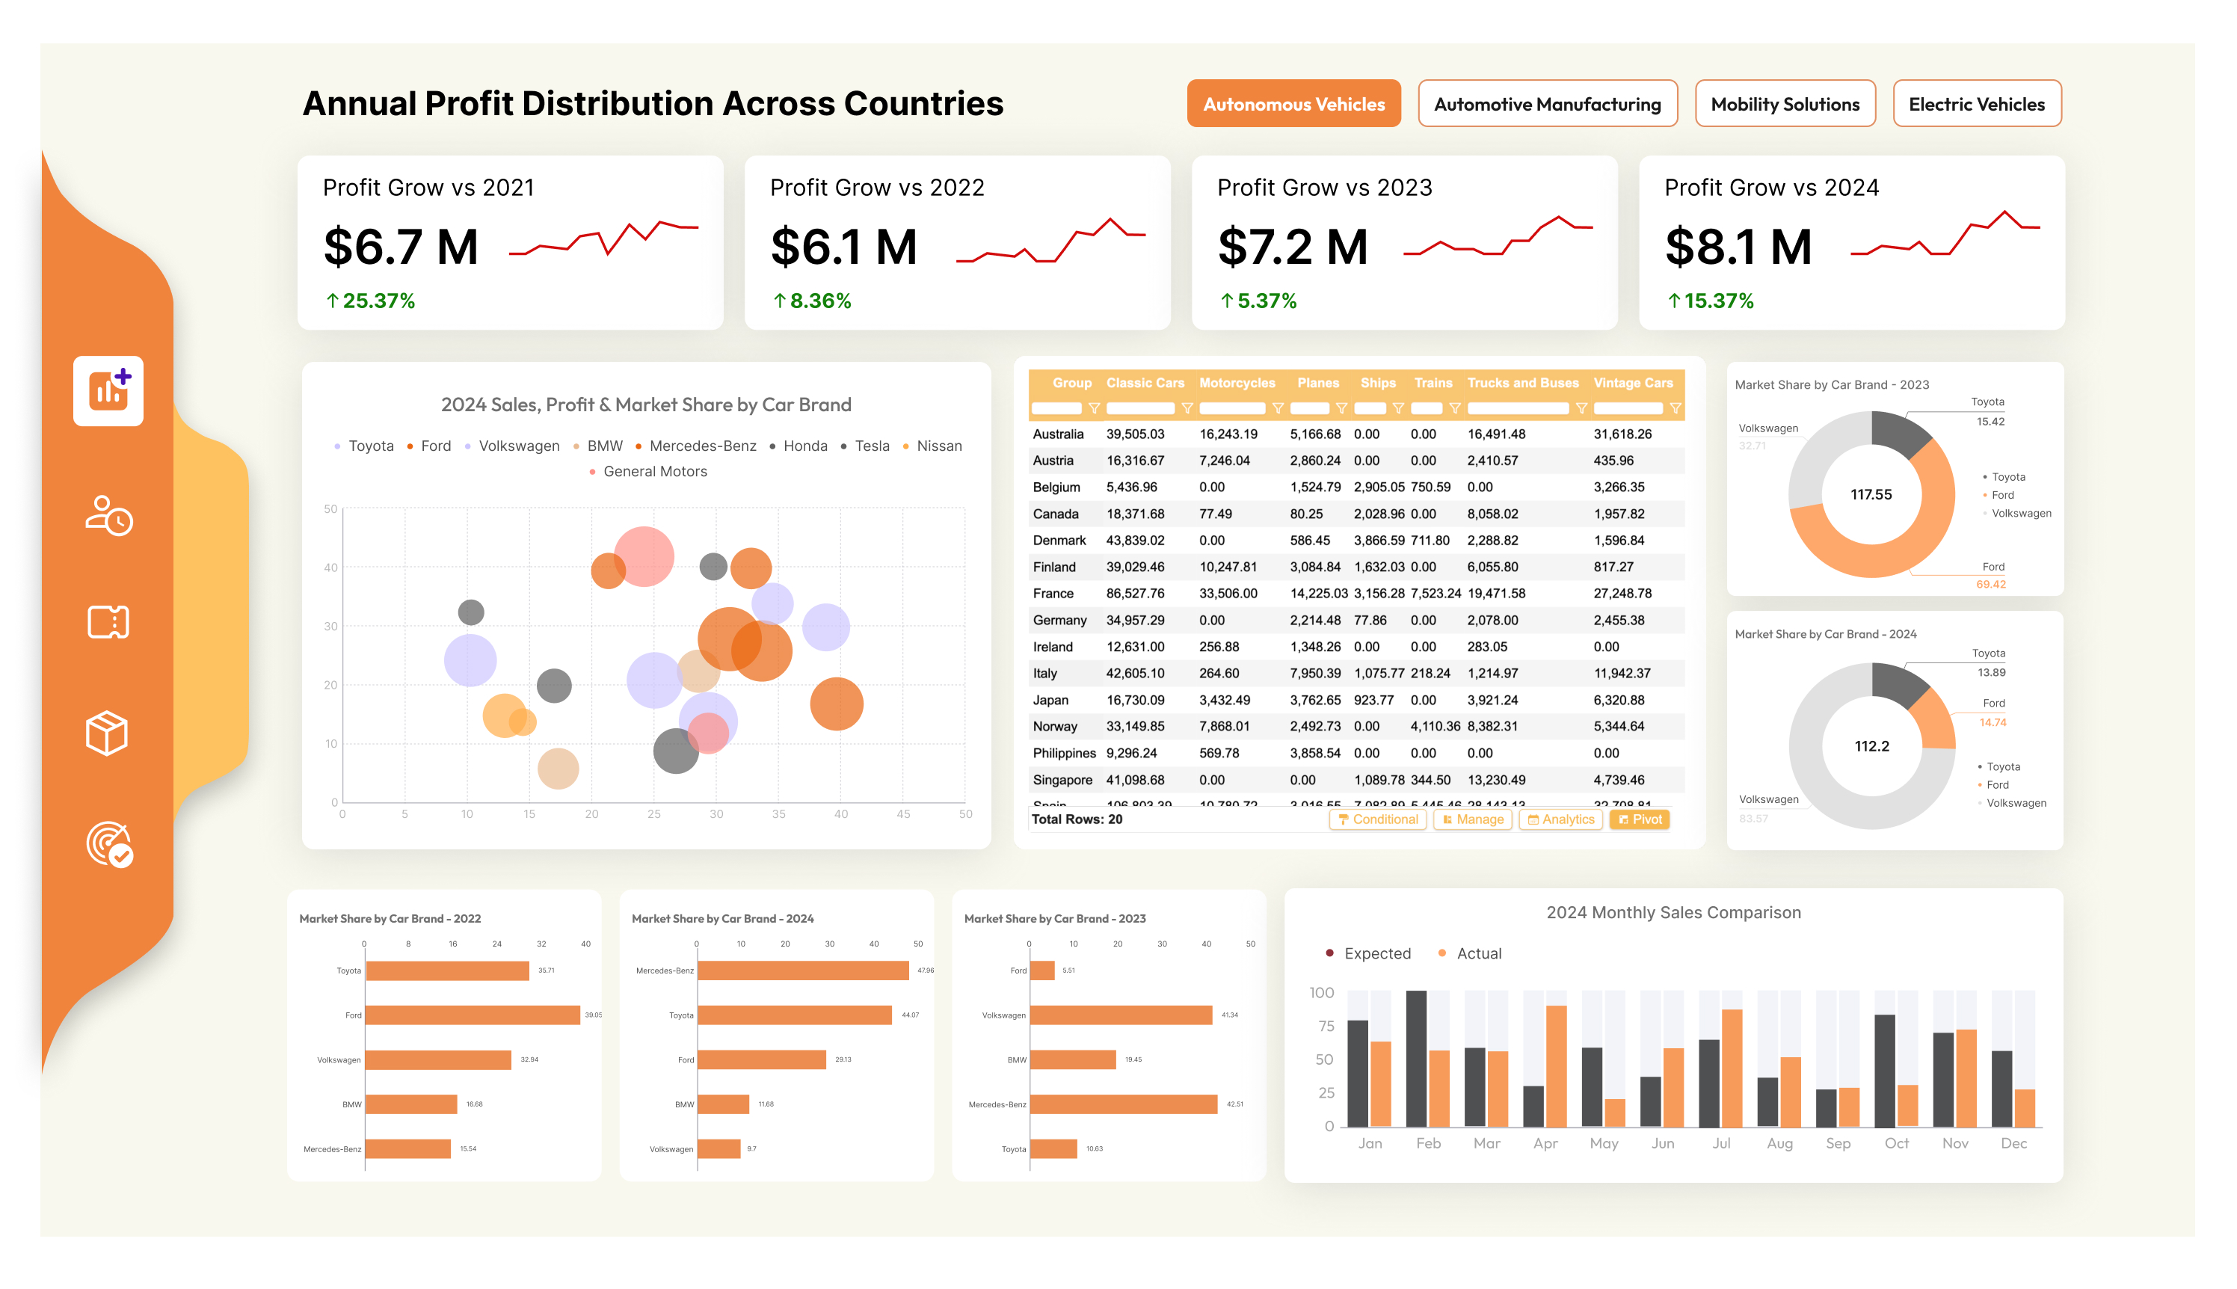The height and width of the screenshot is (1289, 2237).
Task: Switch to the Automotive Manufacturing tab
Action: pyautogui.click(x=1548, y=104)
